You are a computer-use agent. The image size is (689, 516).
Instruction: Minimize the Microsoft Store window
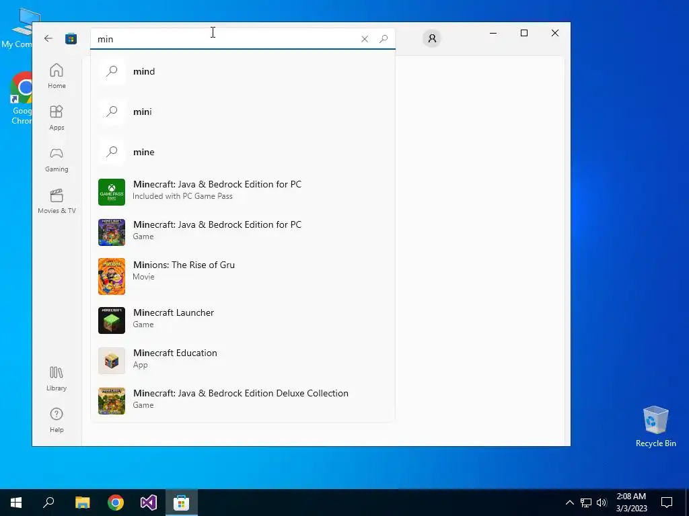[x=493, y=33]
